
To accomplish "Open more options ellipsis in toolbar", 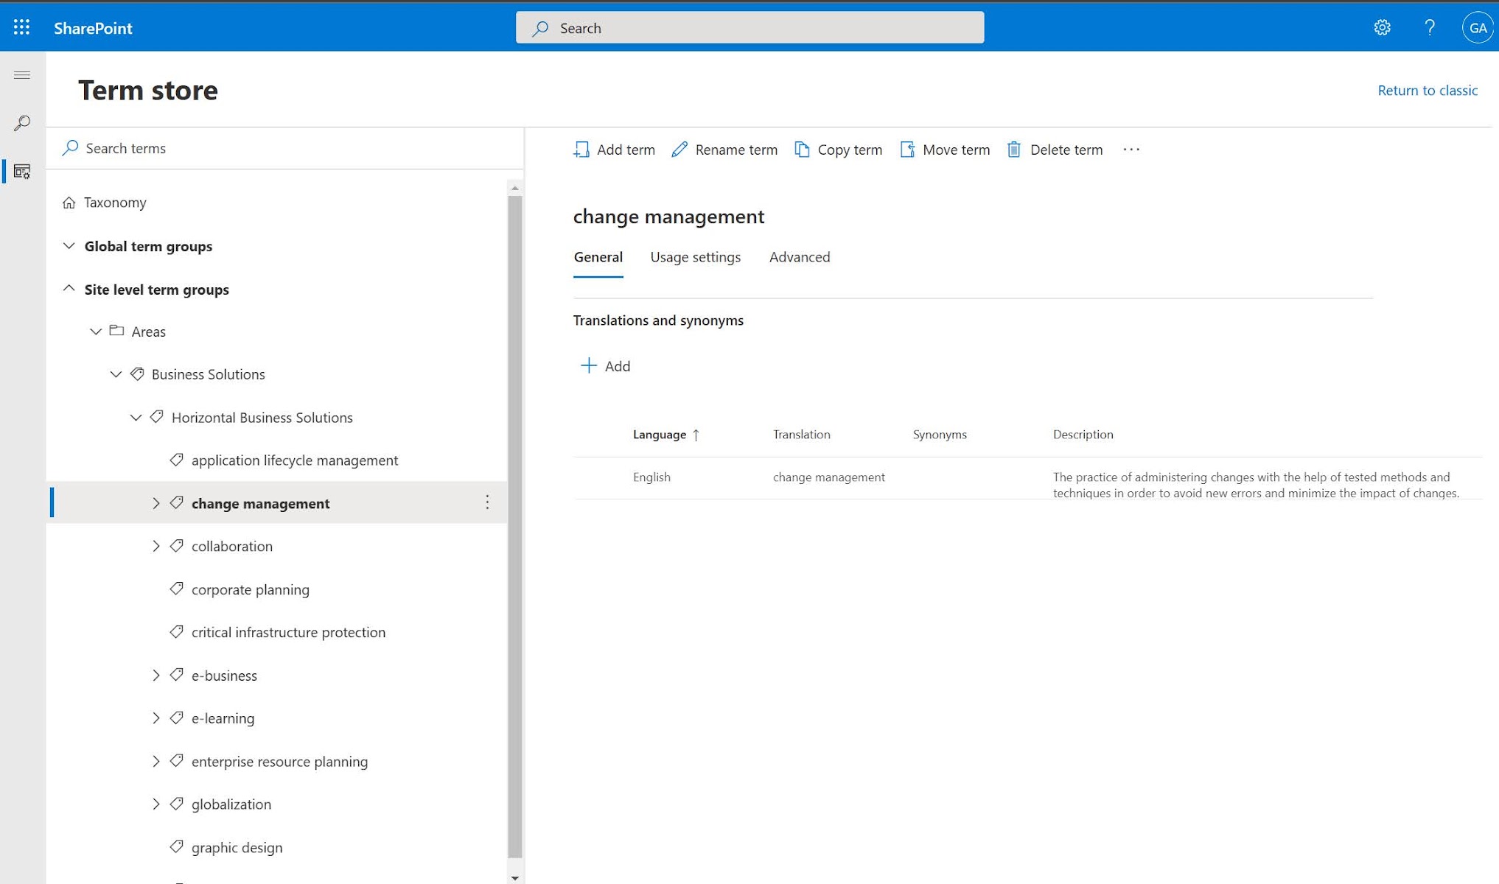I will (x=1131, y=150).
